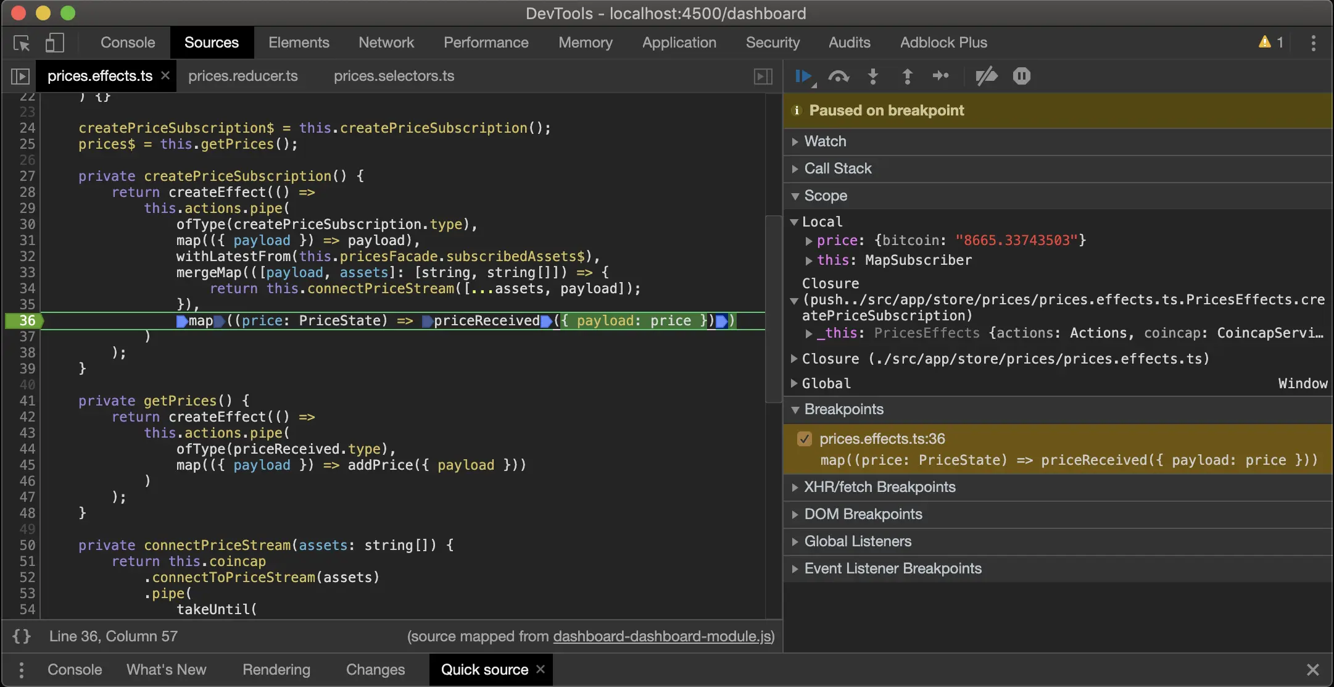
Task: Step into next function call
Action: click(x=873, y=76)
